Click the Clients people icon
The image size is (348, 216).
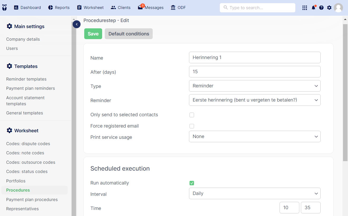pos(113,8)
